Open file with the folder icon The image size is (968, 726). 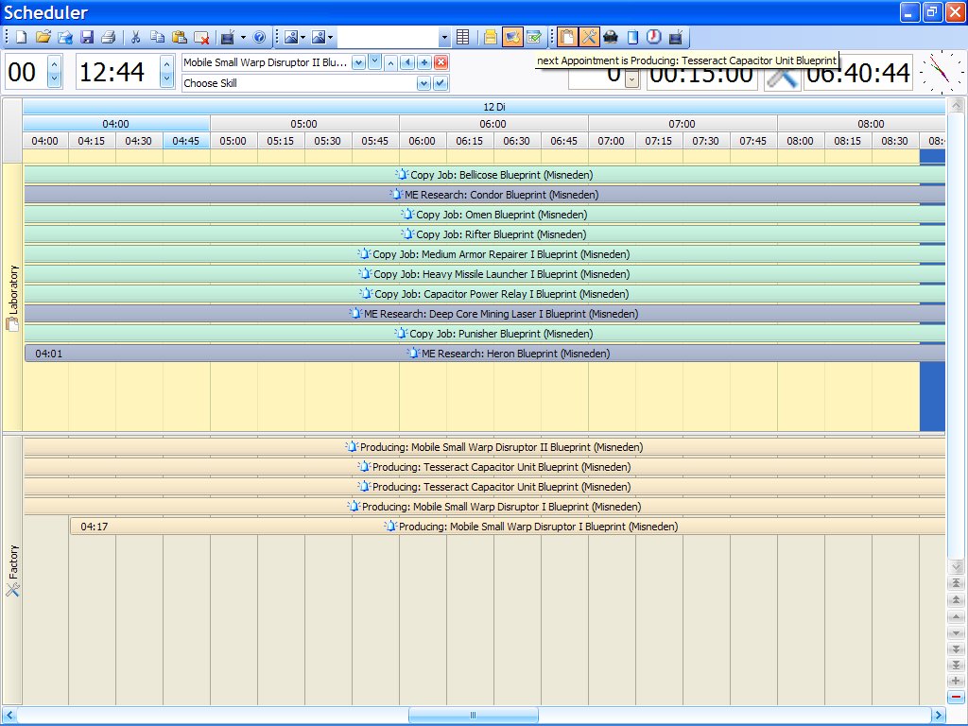43,38
